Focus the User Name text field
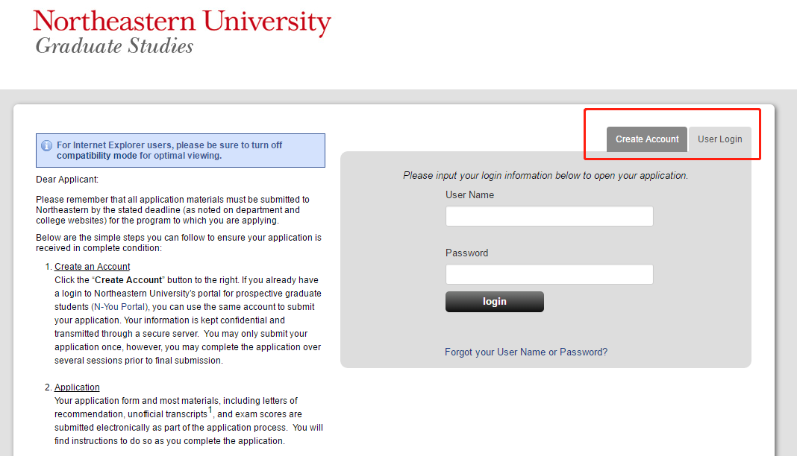Image resolution: width=797 pixels, height=456 pixels. [x=549, y=216]
